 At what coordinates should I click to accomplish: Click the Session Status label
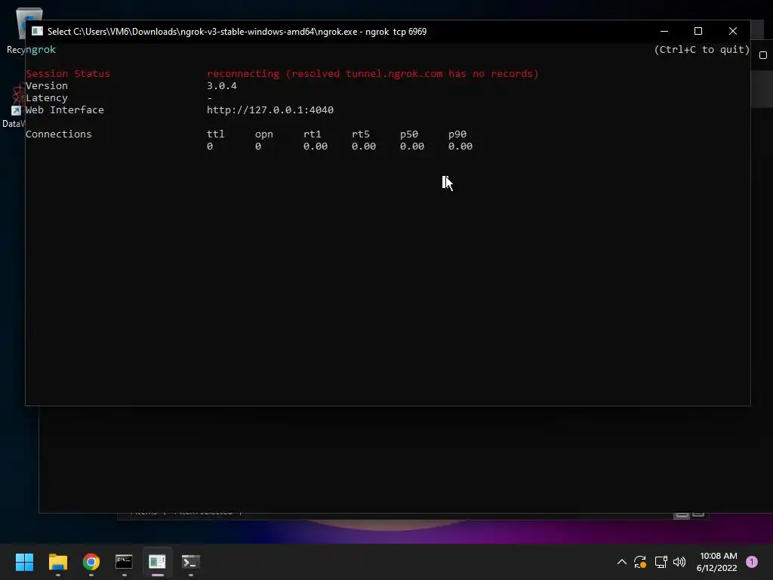point(68,73)
